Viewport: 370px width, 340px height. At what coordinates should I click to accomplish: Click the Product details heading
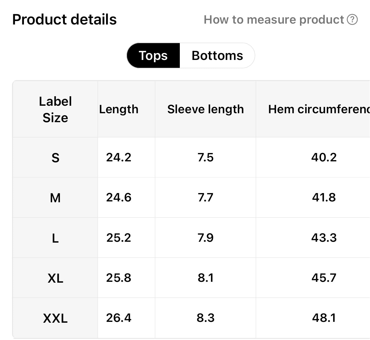click(64, 20)
